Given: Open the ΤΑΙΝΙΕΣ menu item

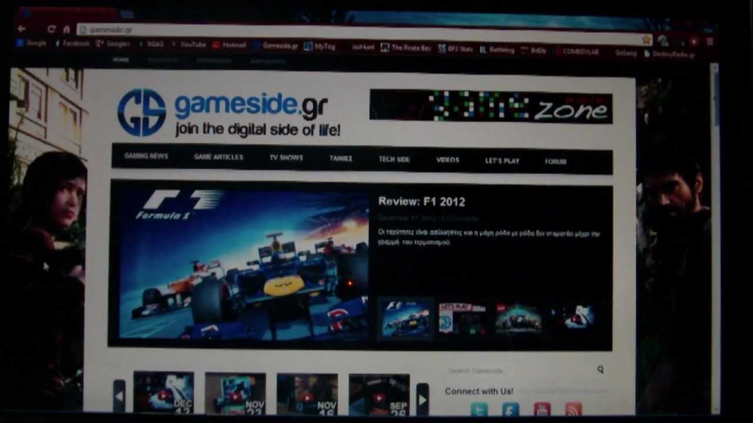Looking at the screenshot, I should (341, 159).
